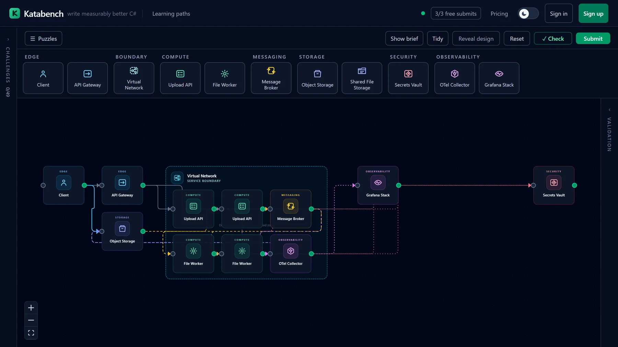Select the Object Storage palette tile
The width and height of the screenshot is (618, 347).
[x=318, y=78]
